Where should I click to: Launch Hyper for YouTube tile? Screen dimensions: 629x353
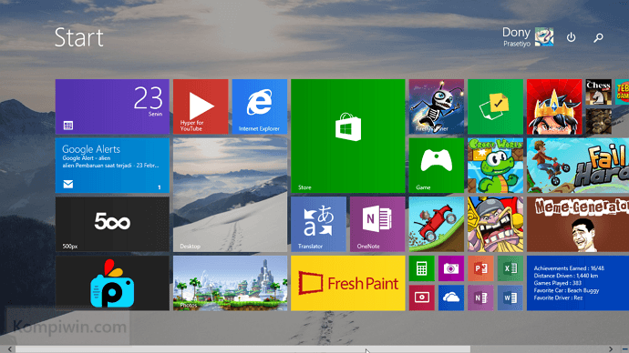coord(201,106)
